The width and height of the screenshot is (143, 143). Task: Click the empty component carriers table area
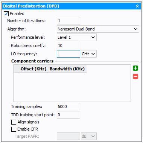click(x=72, y=87)
